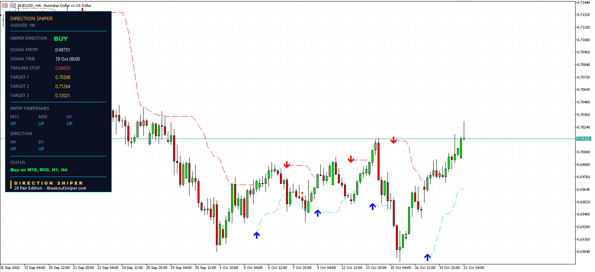Image resolution: width=595 pixels, height=272 pixels.
Task: Select red sell arrow near 7 Oct
Action: click(x=287, y=164)
